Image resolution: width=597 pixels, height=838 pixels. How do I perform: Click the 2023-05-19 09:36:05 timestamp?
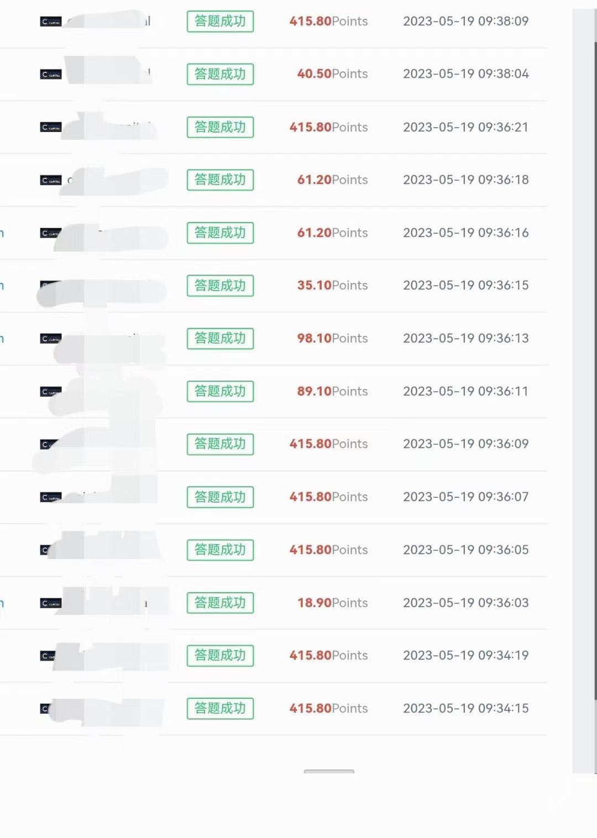click(465, 550)
